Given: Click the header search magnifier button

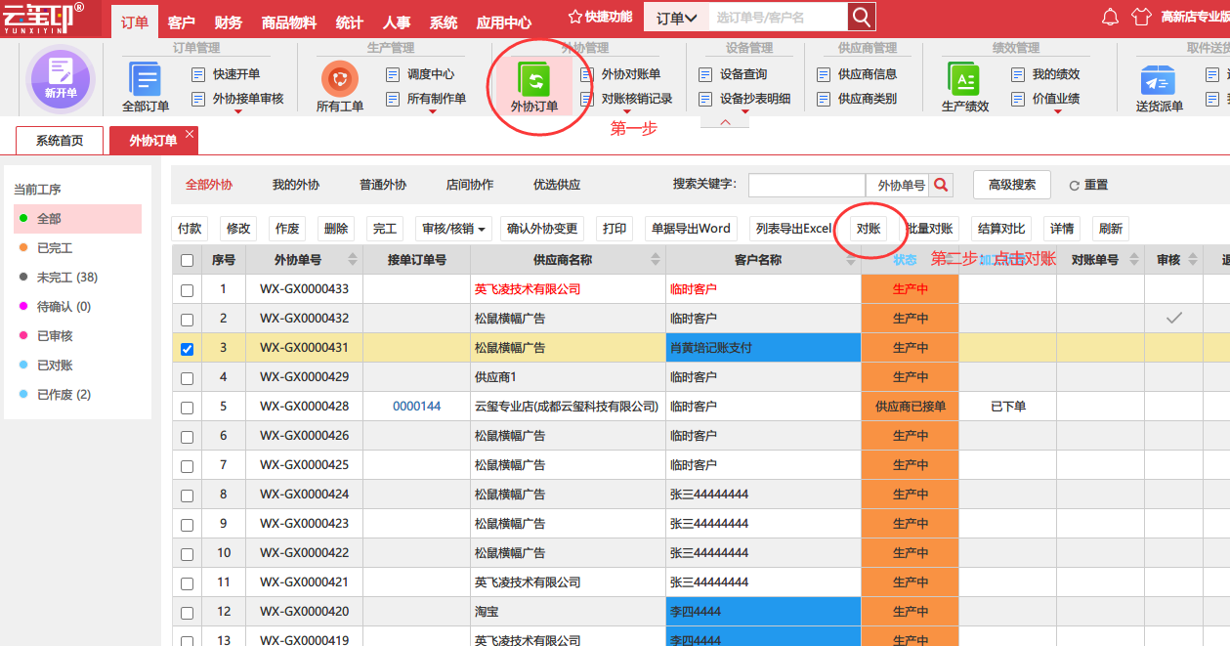Looking at the screenshot, I should 861,17.
